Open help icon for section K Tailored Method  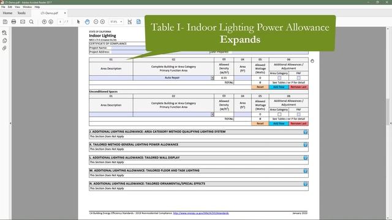(305, 145)
